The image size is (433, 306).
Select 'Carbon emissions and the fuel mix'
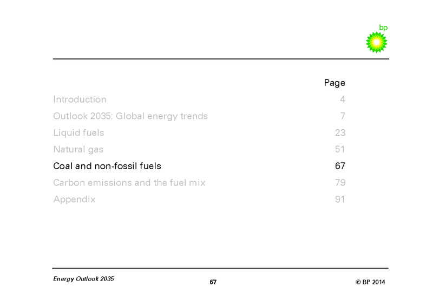(129, 183)
